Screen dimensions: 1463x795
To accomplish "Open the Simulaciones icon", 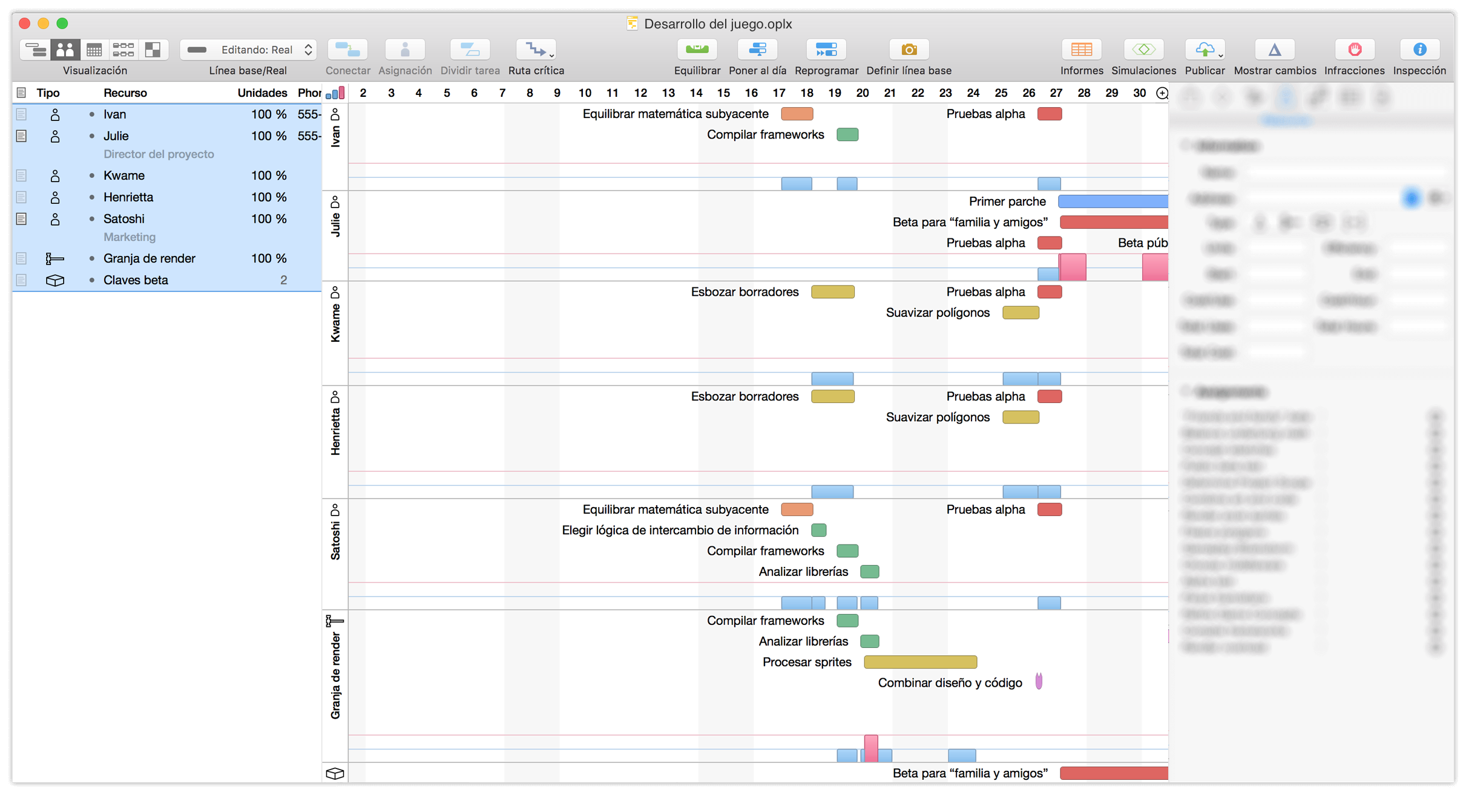I will (x=1143, y=50).
